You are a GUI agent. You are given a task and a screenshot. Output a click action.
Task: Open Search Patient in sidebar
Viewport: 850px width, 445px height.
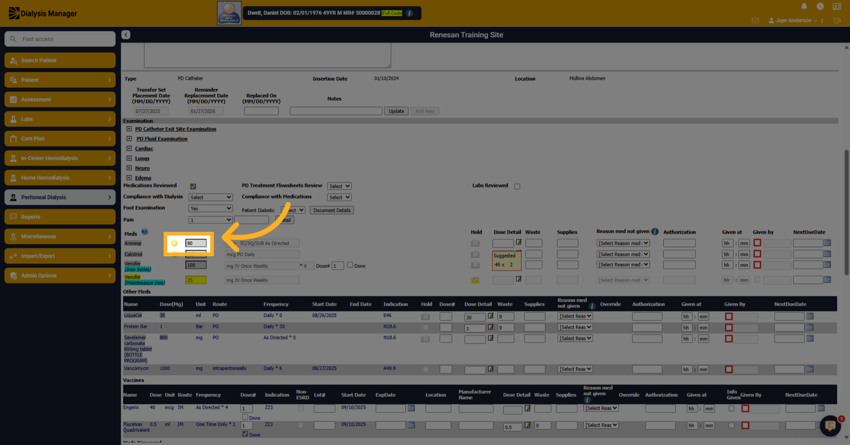[x=60, y=60]
